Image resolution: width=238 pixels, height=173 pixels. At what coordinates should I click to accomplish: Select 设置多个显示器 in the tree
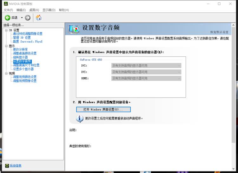pyautogui.click(x=23, y=69)
